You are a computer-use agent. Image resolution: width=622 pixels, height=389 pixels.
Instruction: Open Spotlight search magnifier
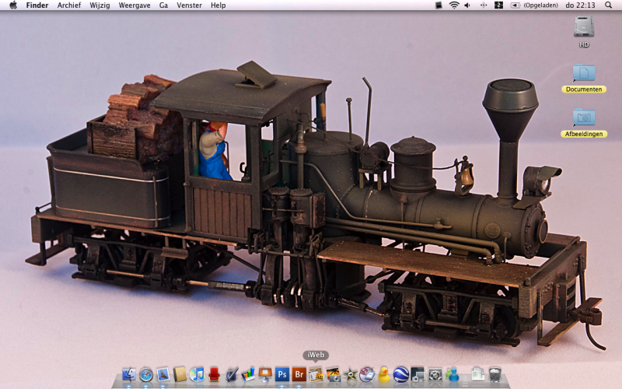point(608,5)
